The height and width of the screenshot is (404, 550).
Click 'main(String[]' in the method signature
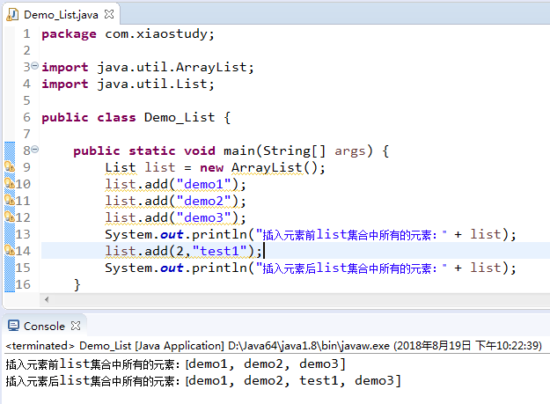[275, 151]
